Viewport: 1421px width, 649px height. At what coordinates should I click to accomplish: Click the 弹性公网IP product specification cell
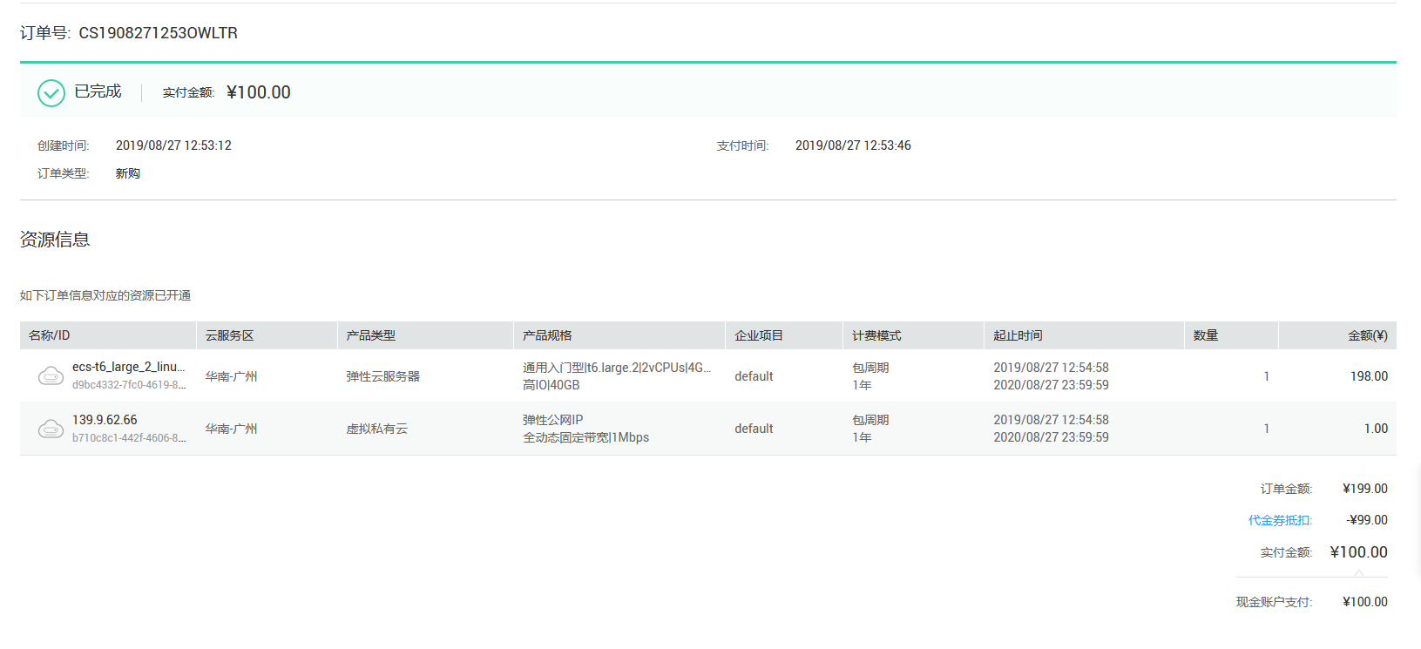[x=553, y=420]
